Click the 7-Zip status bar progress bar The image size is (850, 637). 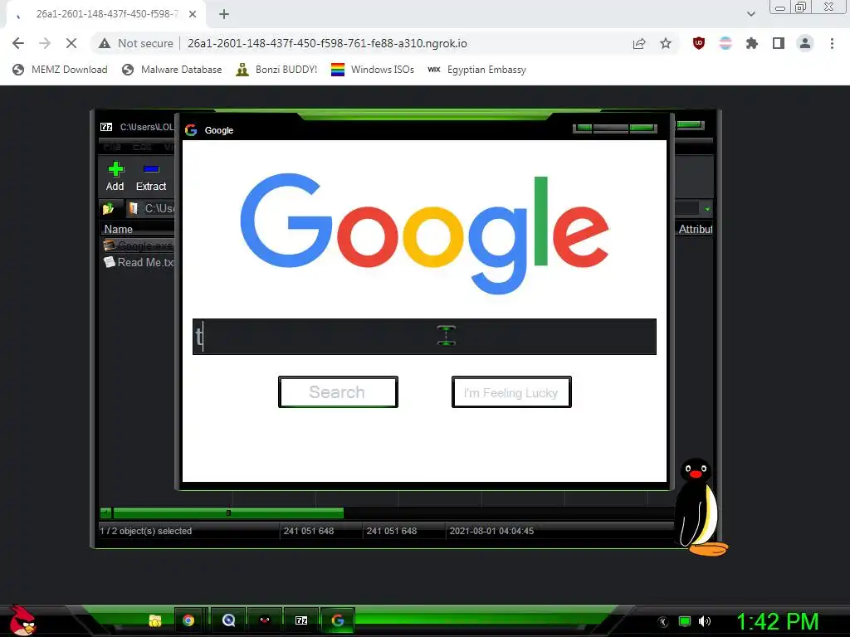pyautogui.click(x=227, y=513)
